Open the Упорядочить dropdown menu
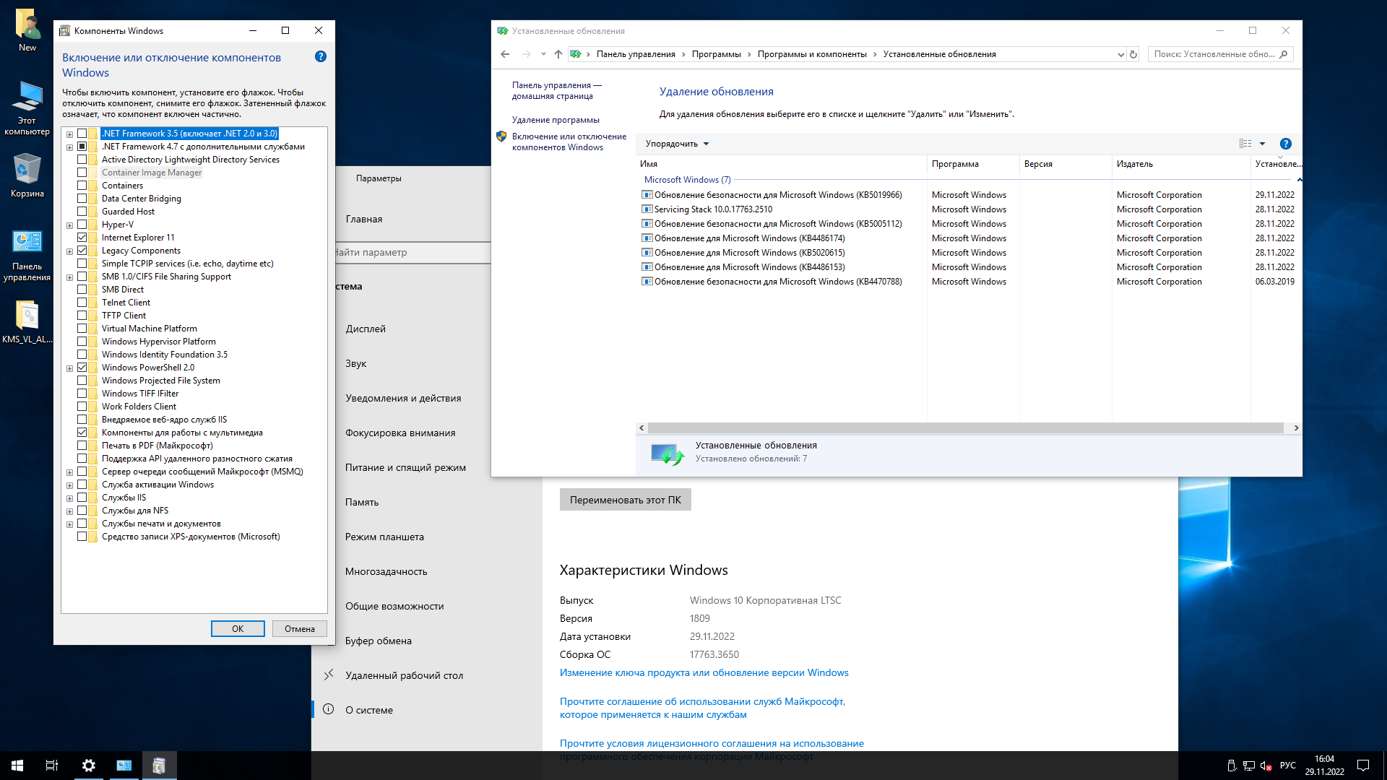This screenshot has width=1387, height=780. 677,144
